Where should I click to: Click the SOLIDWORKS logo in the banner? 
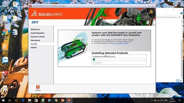point(47,13)
